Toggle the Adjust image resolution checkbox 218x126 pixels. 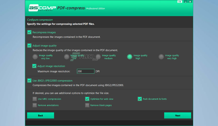coord(34,66)
